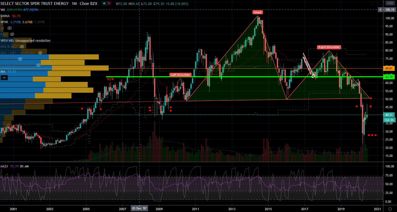
Task: Click the Right Shoulder pattern label
Action: [x=329, y=47]
